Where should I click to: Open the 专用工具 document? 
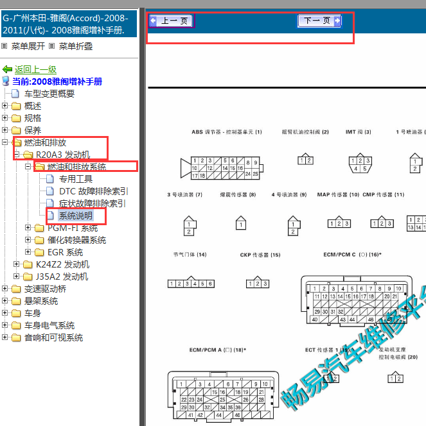point(76,179)
